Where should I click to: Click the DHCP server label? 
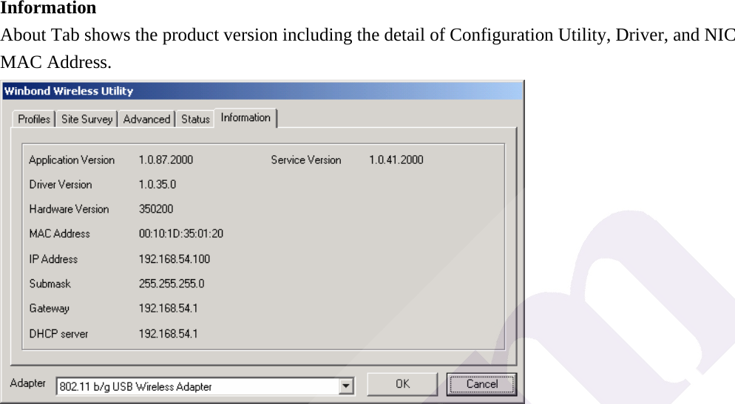pyautogui.click(x=58, y=334)
